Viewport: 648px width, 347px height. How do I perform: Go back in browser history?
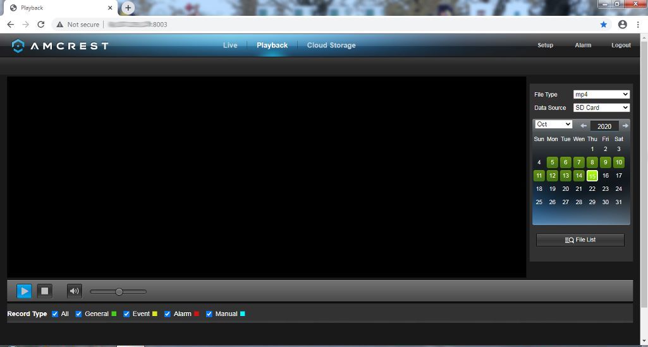click(11, 25)
